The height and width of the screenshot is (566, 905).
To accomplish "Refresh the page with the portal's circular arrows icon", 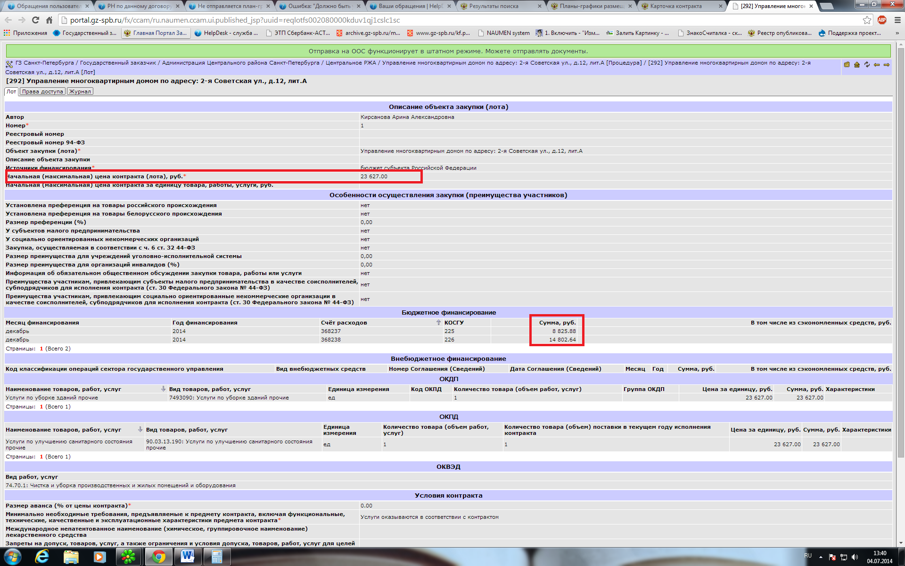I will point(867,65).
